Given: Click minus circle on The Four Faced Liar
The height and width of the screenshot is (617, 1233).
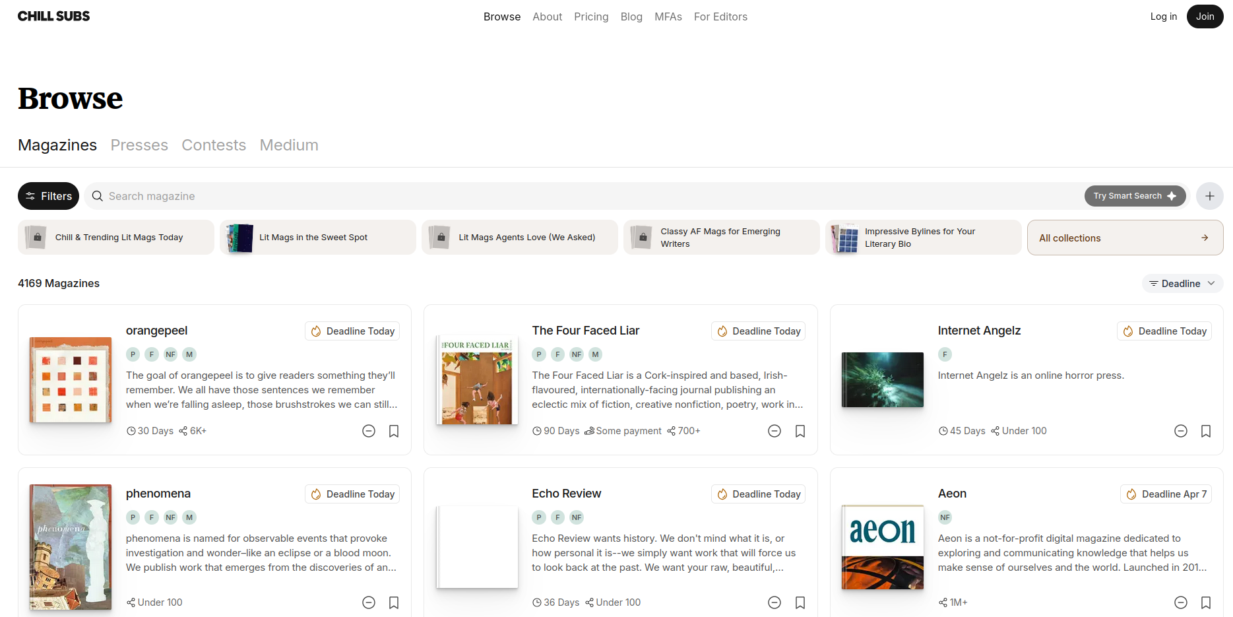Looking at the screenshot, I should [x=775, y=431].
